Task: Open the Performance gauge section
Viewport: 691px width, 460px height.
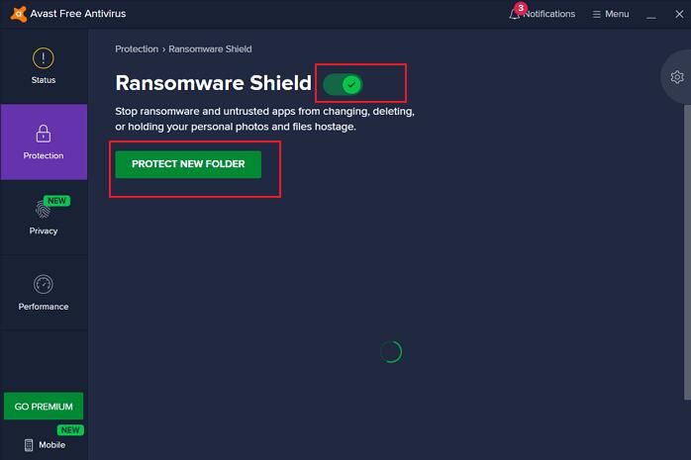Action: coord(44,293)
